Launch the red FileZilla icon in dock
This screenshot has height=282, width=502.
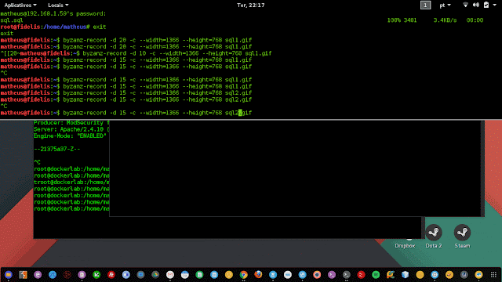coord(111,275)
